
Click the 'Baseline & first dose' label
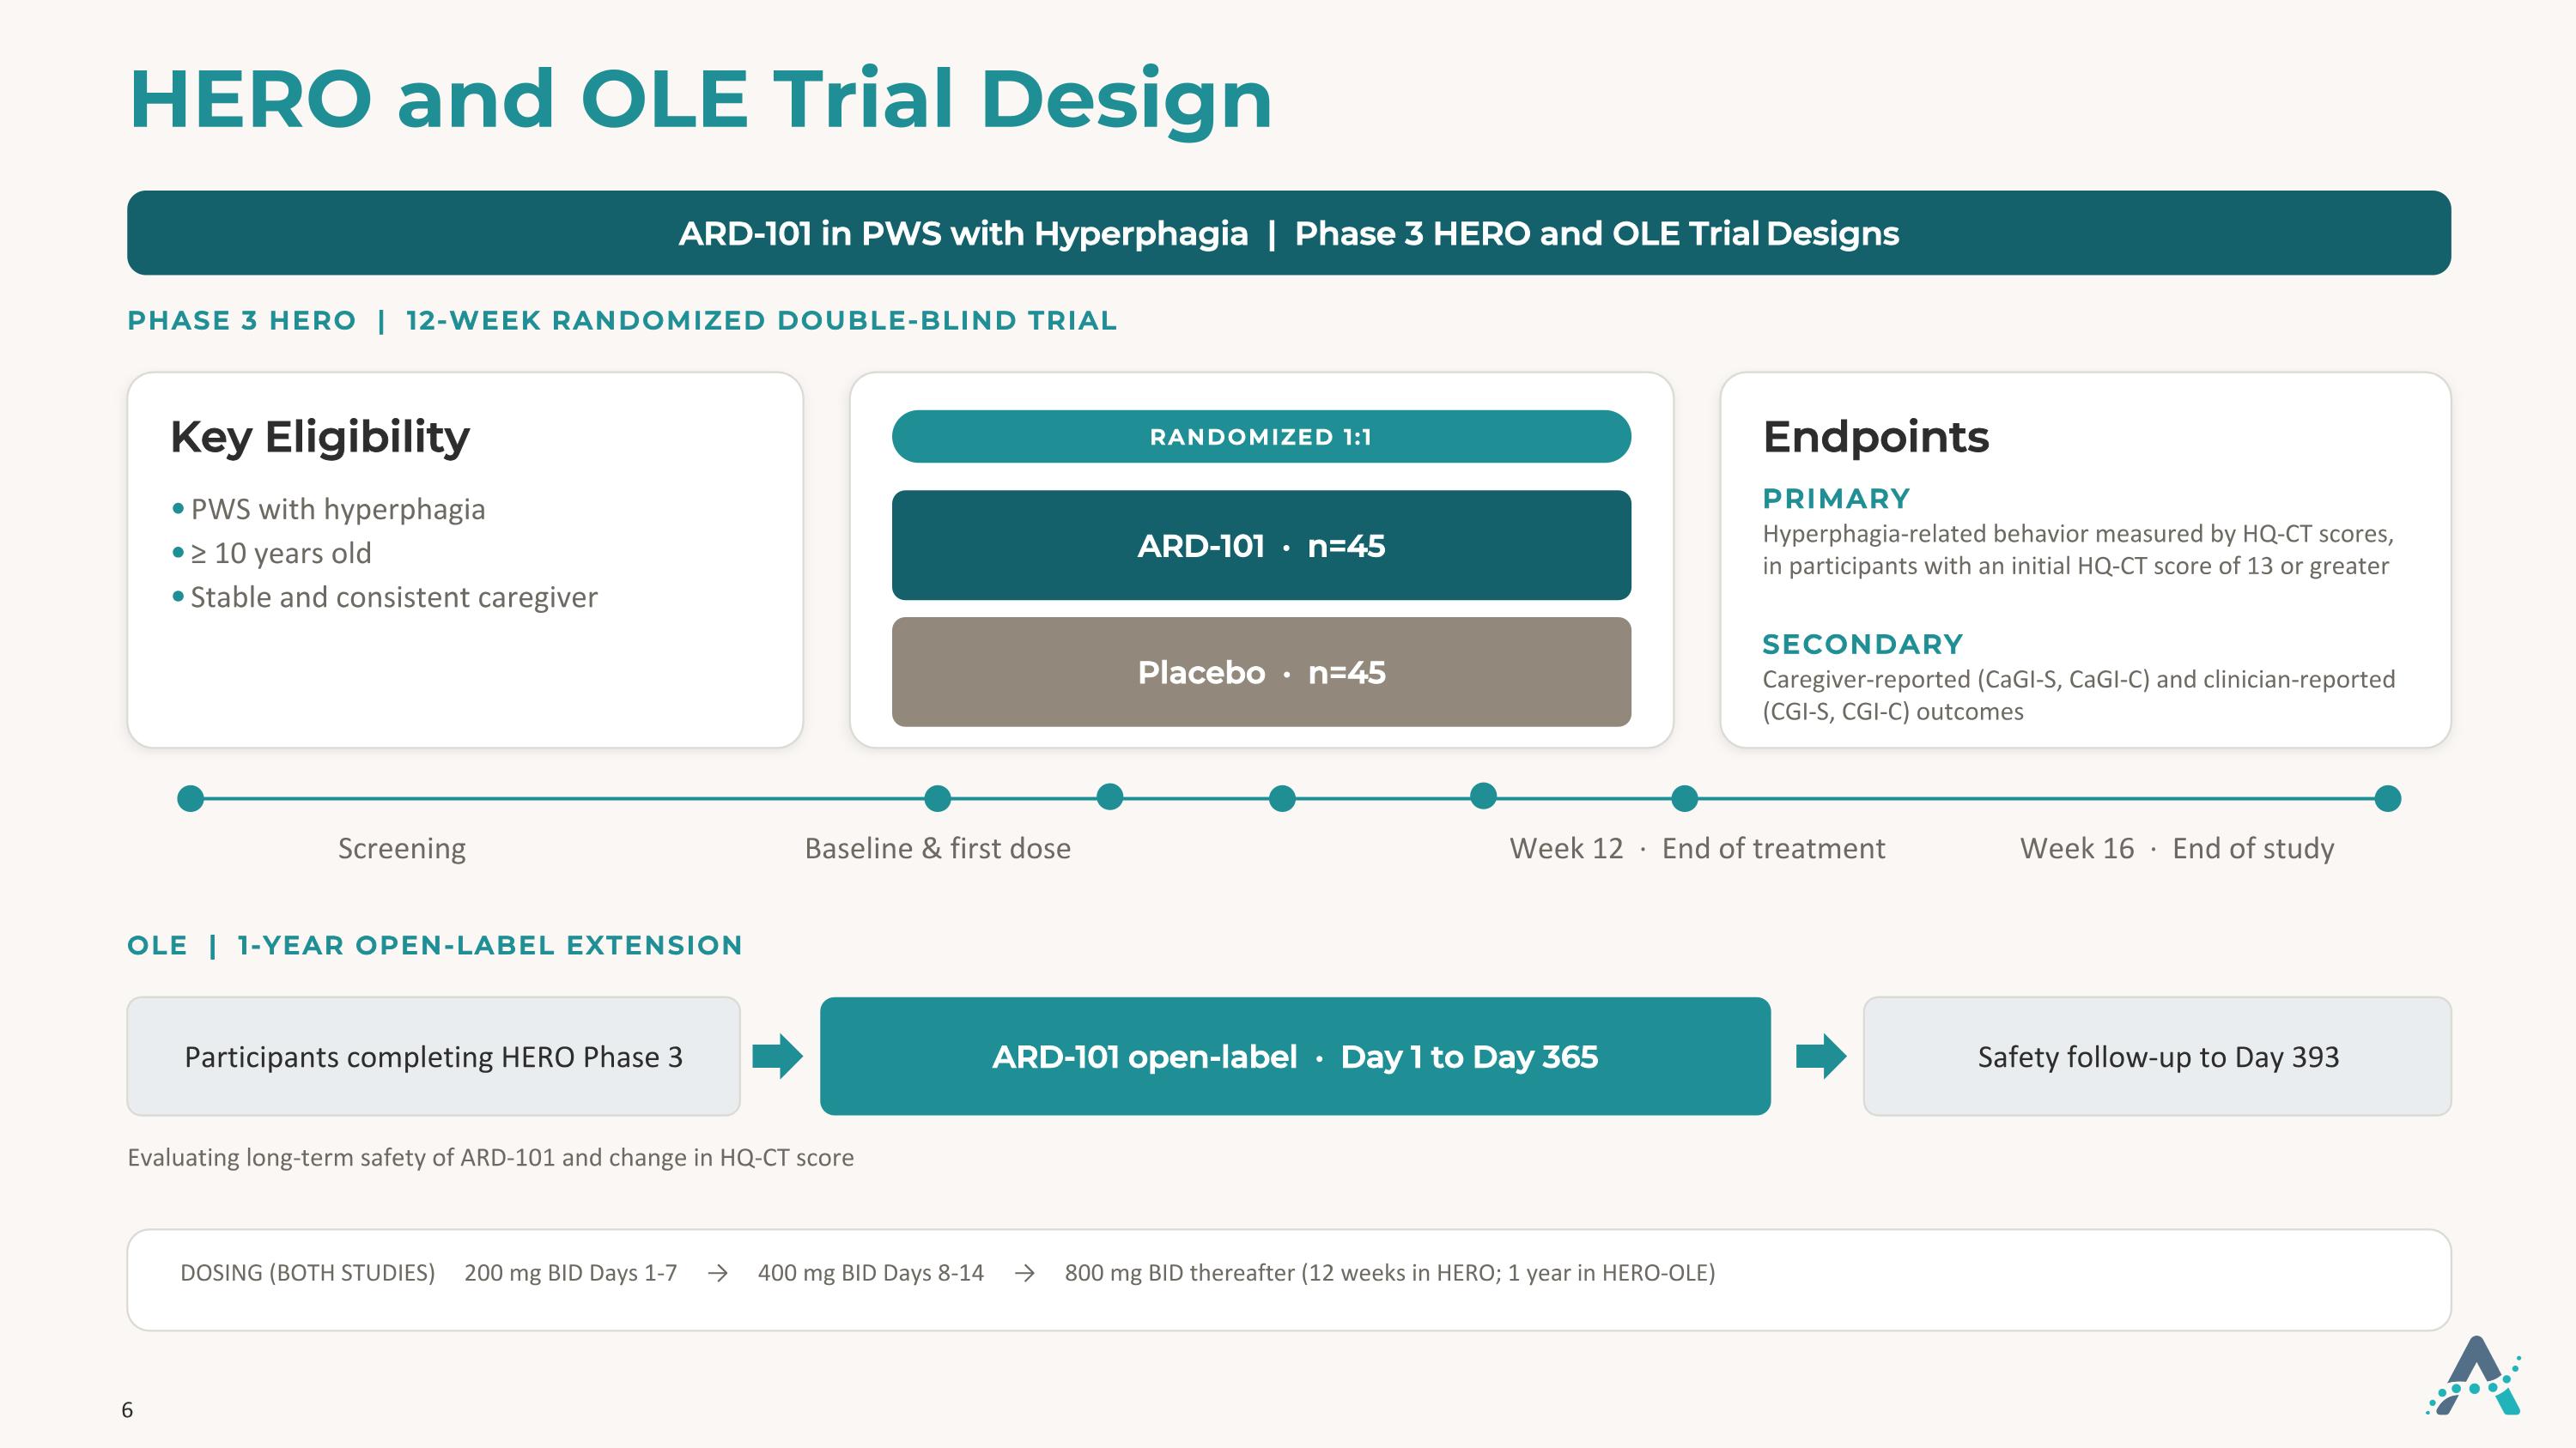pyautogui.click(x=937, y=848)
